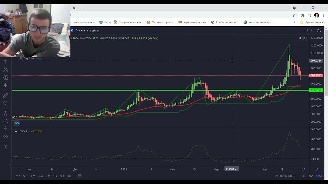This screenshot has width=328, height=184.
Task: Bookmark this page with the star
Action: tap(294, 15)
